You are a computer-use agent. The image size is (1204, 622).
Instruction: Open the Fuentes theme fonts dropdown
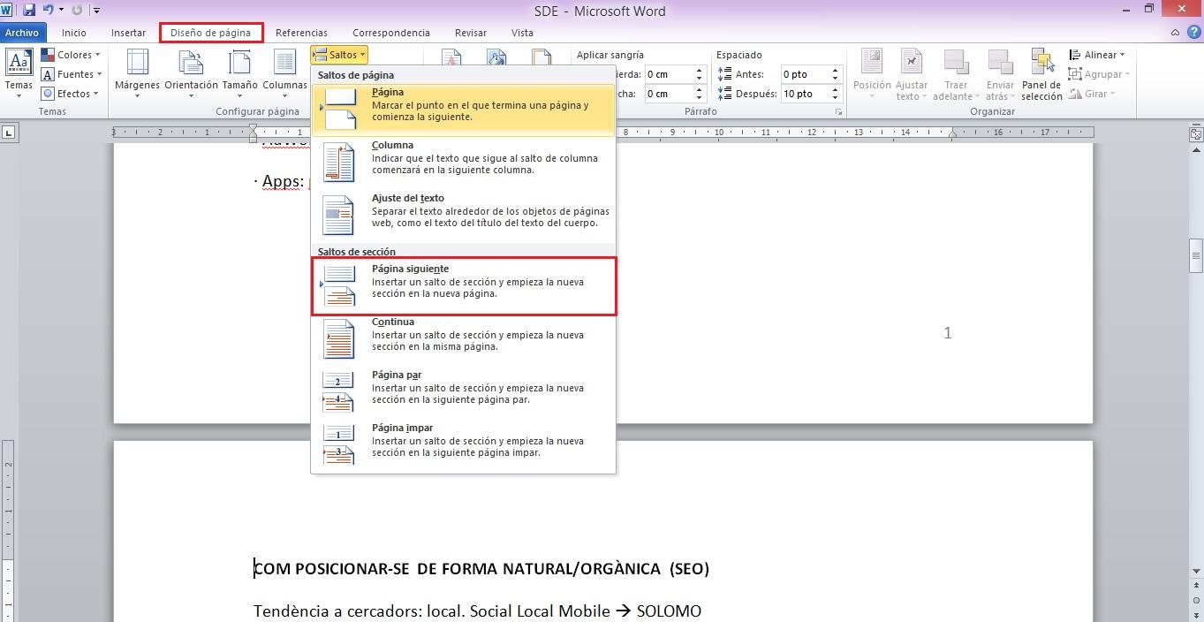pyautogui.click(x=71, y=74)
